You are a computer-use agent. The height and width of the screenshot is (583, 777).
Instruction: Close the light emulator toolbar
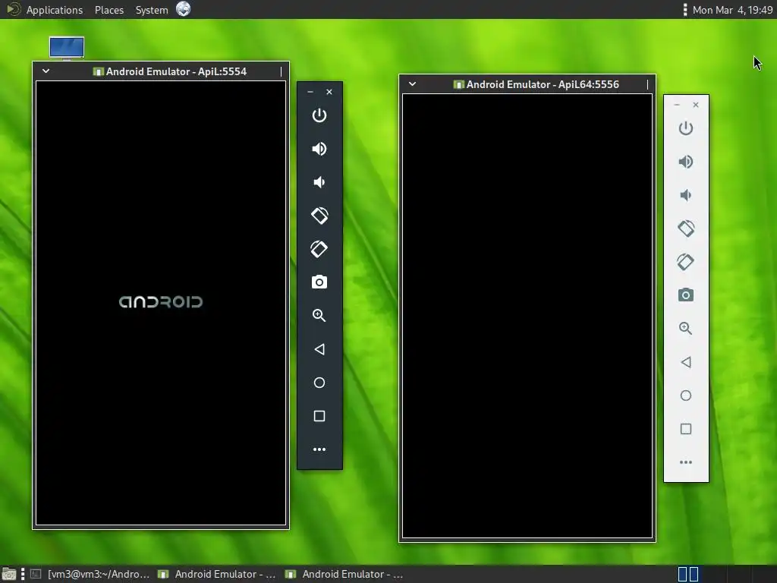coord(696,105)
